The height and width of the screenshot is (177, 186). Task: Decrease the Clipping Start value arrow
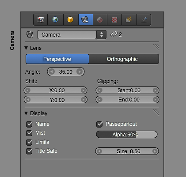point(100,90)
